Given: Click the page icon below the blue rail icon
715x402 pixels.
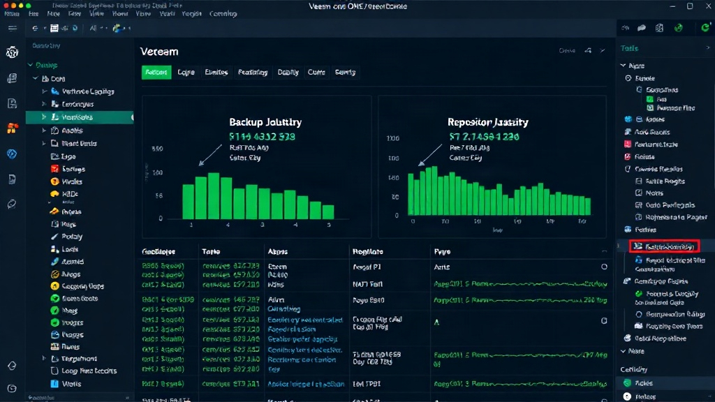Looking at the screenshot, I should (13, 179).
